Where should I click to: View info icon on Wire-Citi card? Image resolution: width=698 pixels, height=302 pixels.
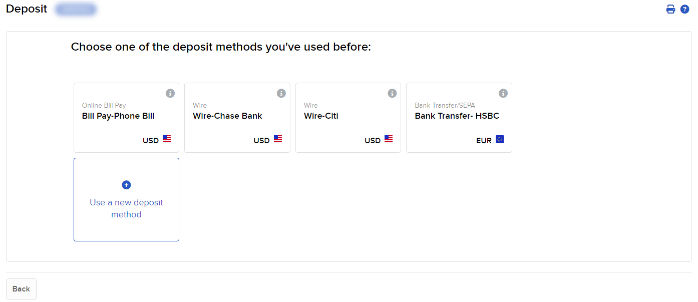click(392, 93)
